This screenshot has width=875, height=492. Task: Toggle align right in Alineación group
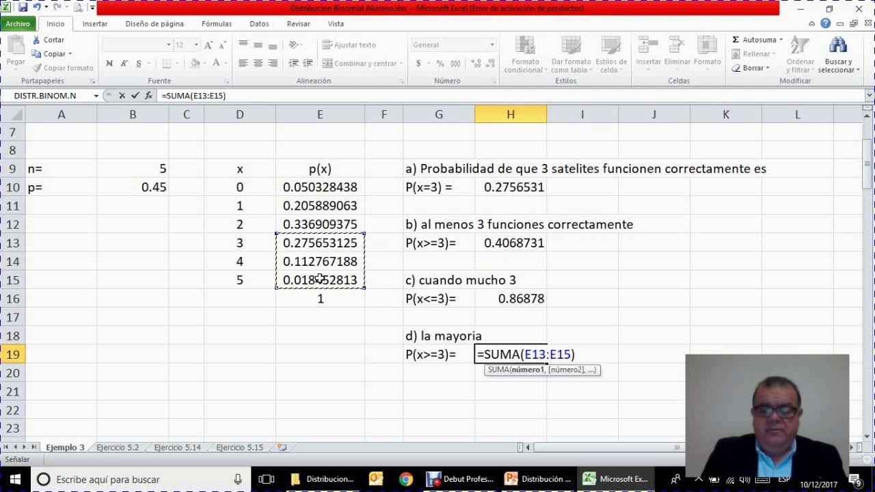point(273,64)
